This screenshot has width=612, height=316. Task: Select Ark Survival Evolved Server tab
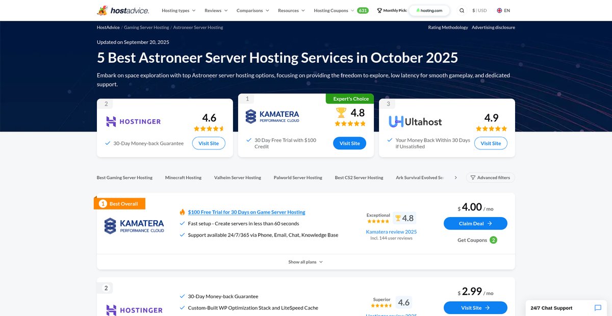pyautogui.click(x=420, y=177)
